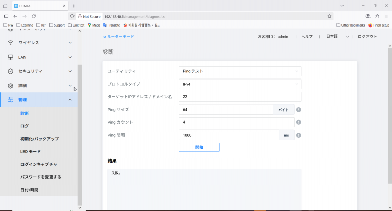
Task: Expand the ワイヤレス menu section chevron
Action: 70,43
